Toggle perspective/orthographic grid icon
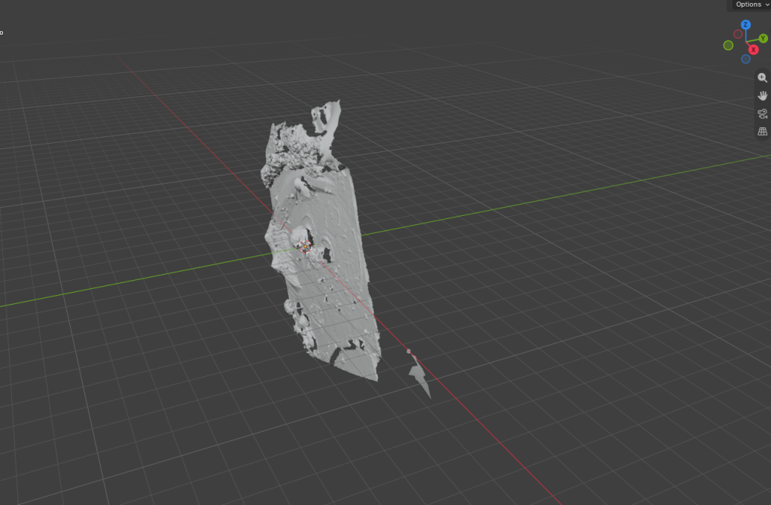 pyautogui.click(x=762, y=131)
